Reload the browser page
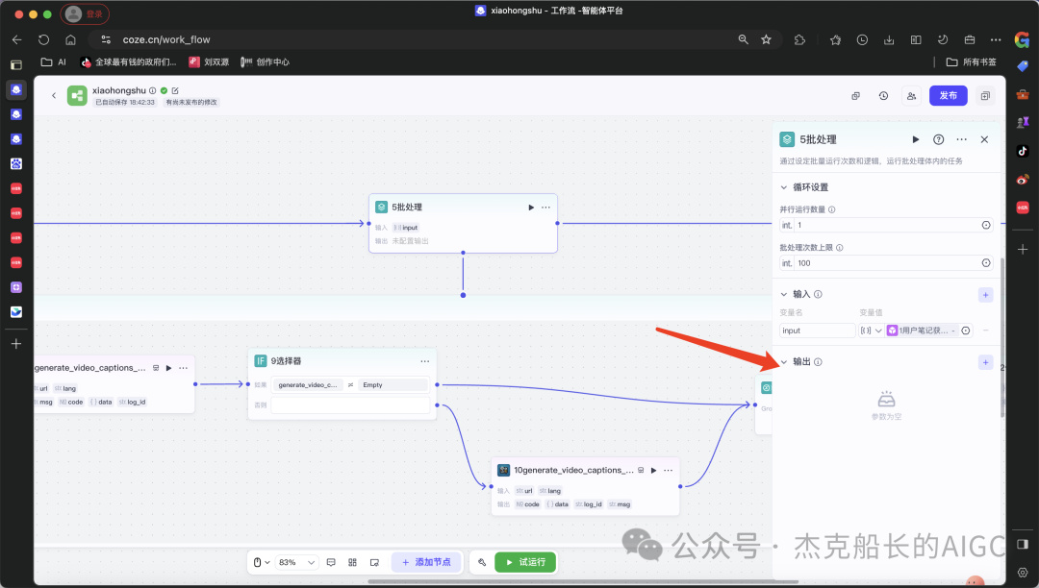The height and width of the screenshot is (588, 1039). 43,39
